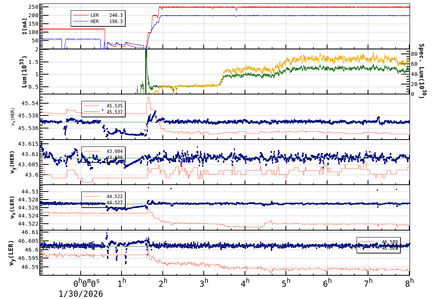
Task: Click the 1h time axis label
Action: click(x=122, y=283)
